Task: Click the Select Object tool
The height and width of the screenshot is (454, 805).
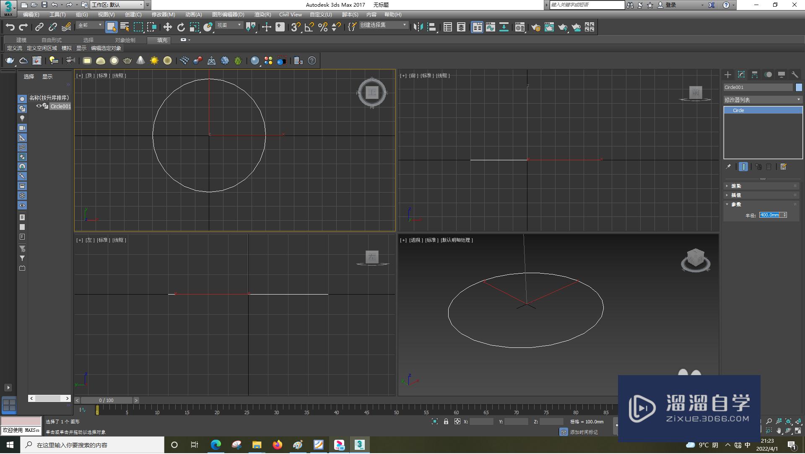Action: coord(111,27)
